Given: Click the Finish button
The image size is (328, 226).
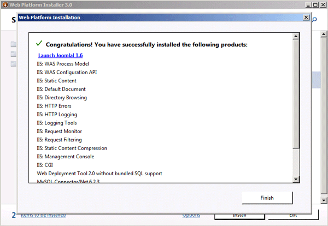Looking at the screenshot, I should [x=266, y=198].
